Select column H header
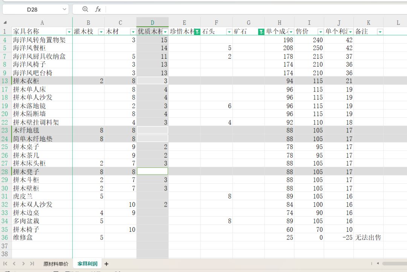 [279, 23]
